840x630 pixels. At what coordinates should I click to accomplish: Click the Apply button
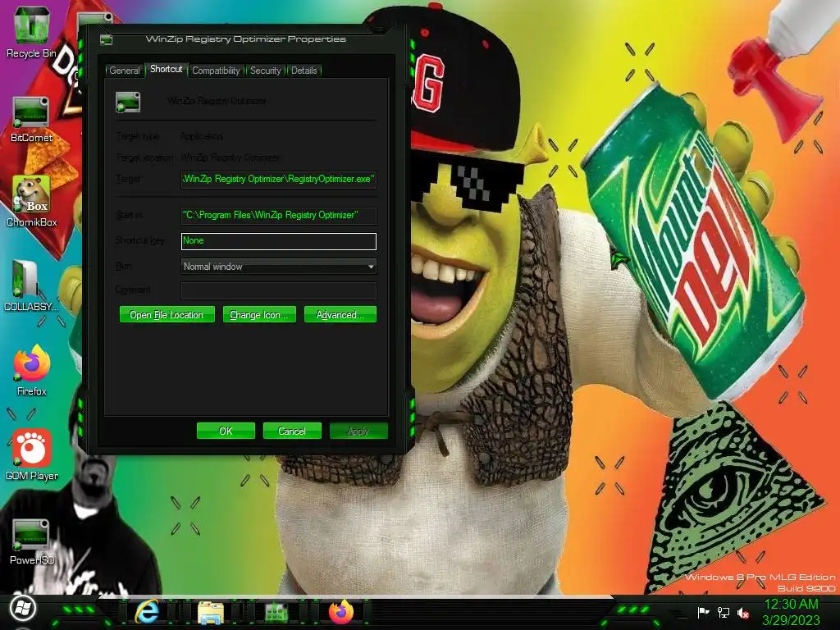358,431
